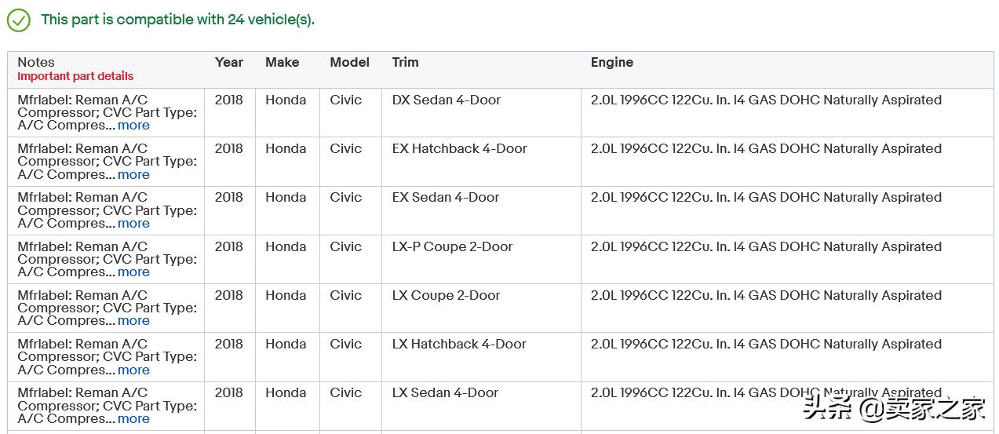Click the Trim column header
999x434 pixels.
[x=405, y=62]
